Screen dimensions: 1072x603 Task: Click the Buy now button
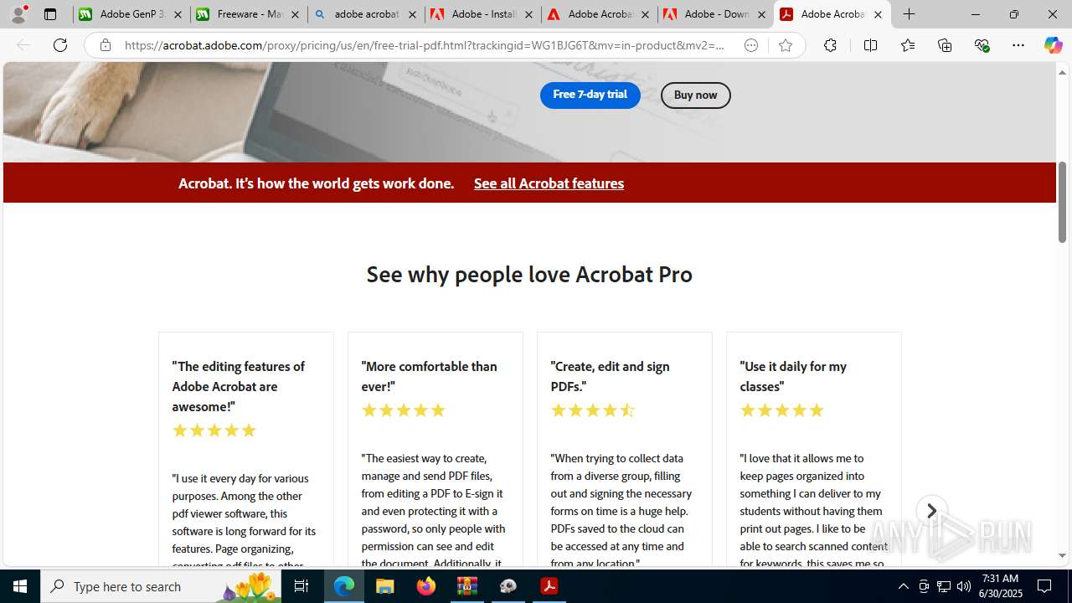coord(695,95)
